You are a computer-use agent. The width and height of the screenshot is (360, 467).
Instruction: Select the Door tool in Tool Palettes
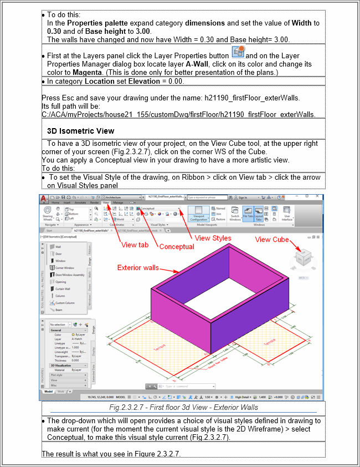click(56, 254)
